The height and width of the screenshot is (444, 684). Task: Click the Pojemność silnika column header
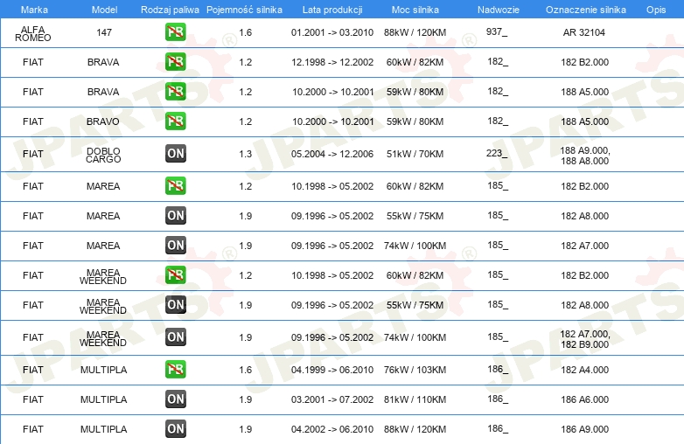coord(244,10)
